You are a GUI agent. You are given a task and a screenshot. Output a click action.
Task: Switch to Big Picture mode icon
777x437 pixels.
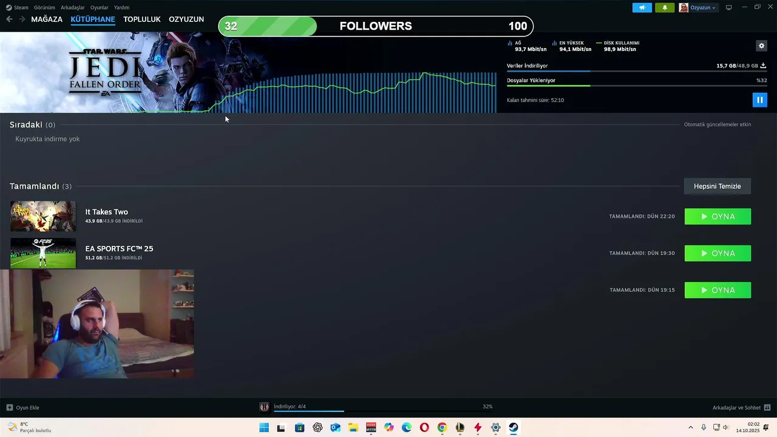[x=729, y=8]
